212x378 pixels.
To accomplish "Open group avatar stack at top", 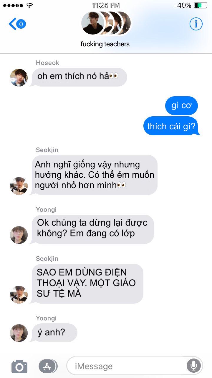I will (x=106, y=23).
